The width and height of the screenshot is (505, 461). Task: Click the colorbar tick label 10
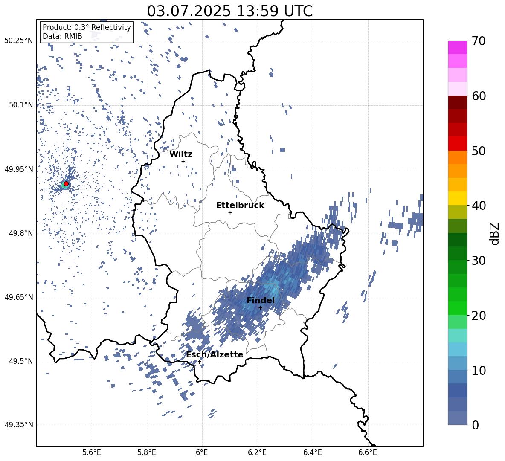click(478, 371)
